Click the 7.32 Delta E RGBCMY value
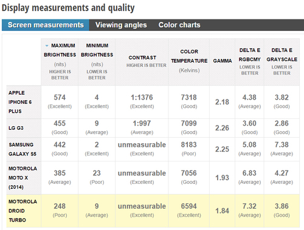The image size is (304, 230). coord(249,206)
